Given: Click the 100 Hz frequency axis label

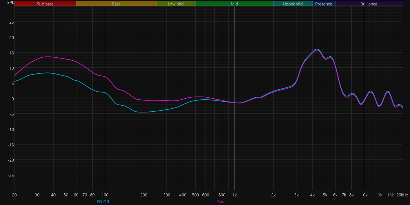Looking at the screenshot, I should click(105, 195).
